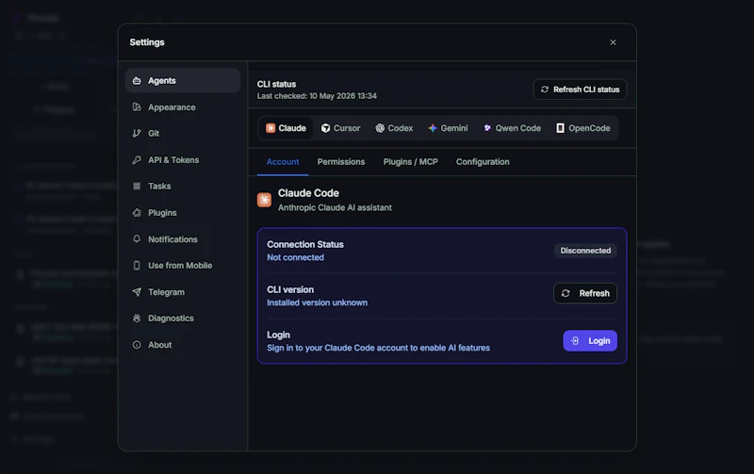The height and width of the screenshot is (474, 754).
Task: Close the Settings dialog
Action: [614, 42]
